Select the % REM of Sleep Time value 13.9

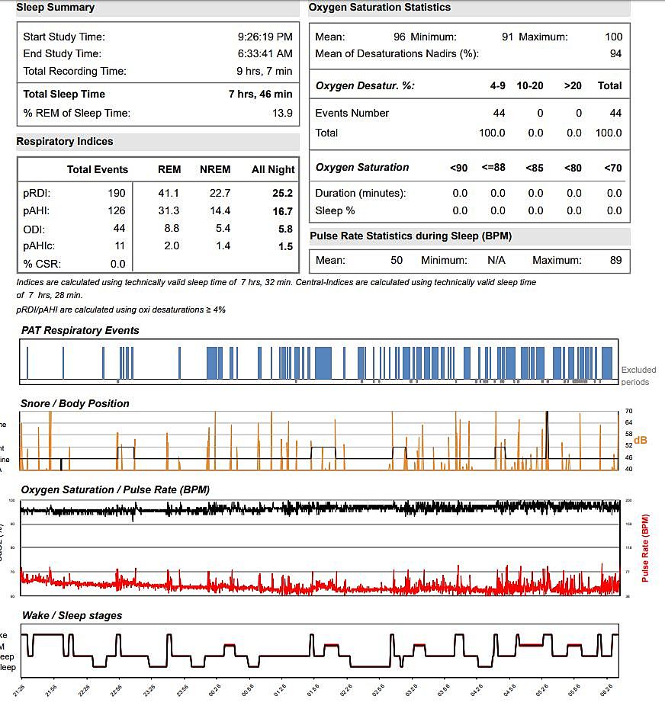coord(282,113)
